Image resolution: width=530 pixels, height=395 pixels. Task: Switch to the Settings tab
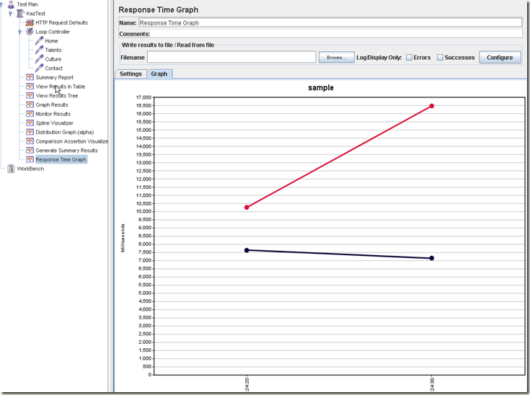pyautogui.click(x=131, y=74)
